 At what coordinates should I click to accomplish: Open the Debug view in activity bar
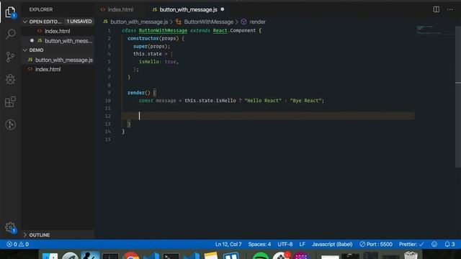[10, 79]
